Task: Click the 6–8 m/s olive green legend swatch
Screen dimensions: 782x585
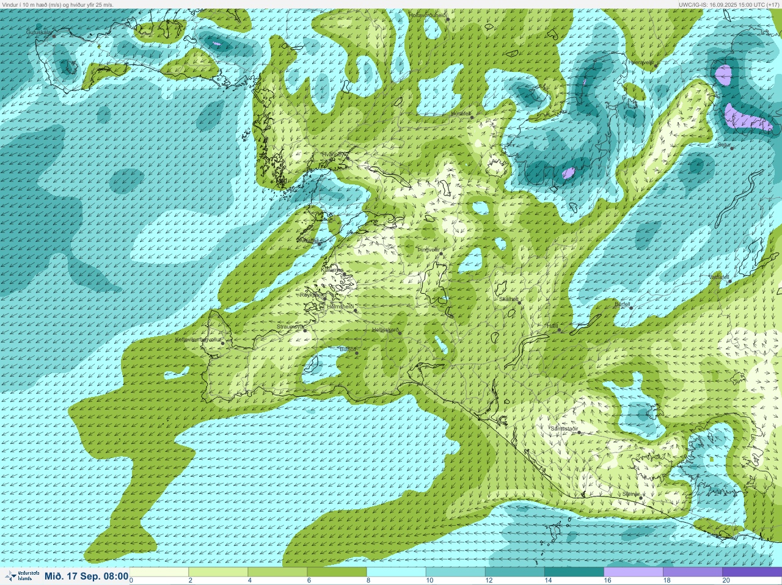Action: [x=337, y=572]
